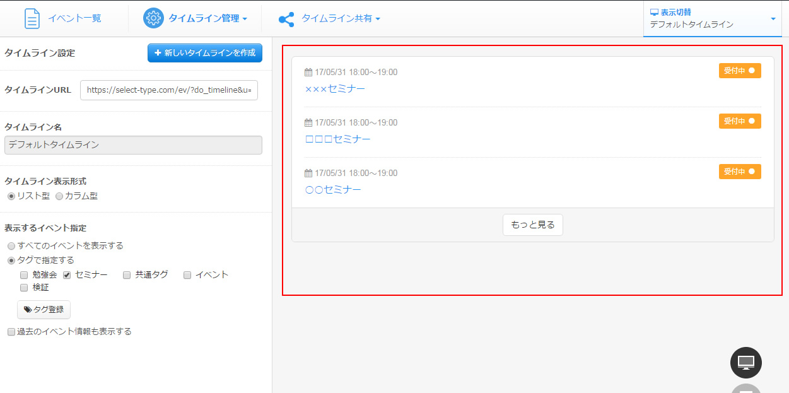Click the timeline share icon
The height and width of the screenshot is (393, 789).
pyautogui.click(x=286, y=19)
